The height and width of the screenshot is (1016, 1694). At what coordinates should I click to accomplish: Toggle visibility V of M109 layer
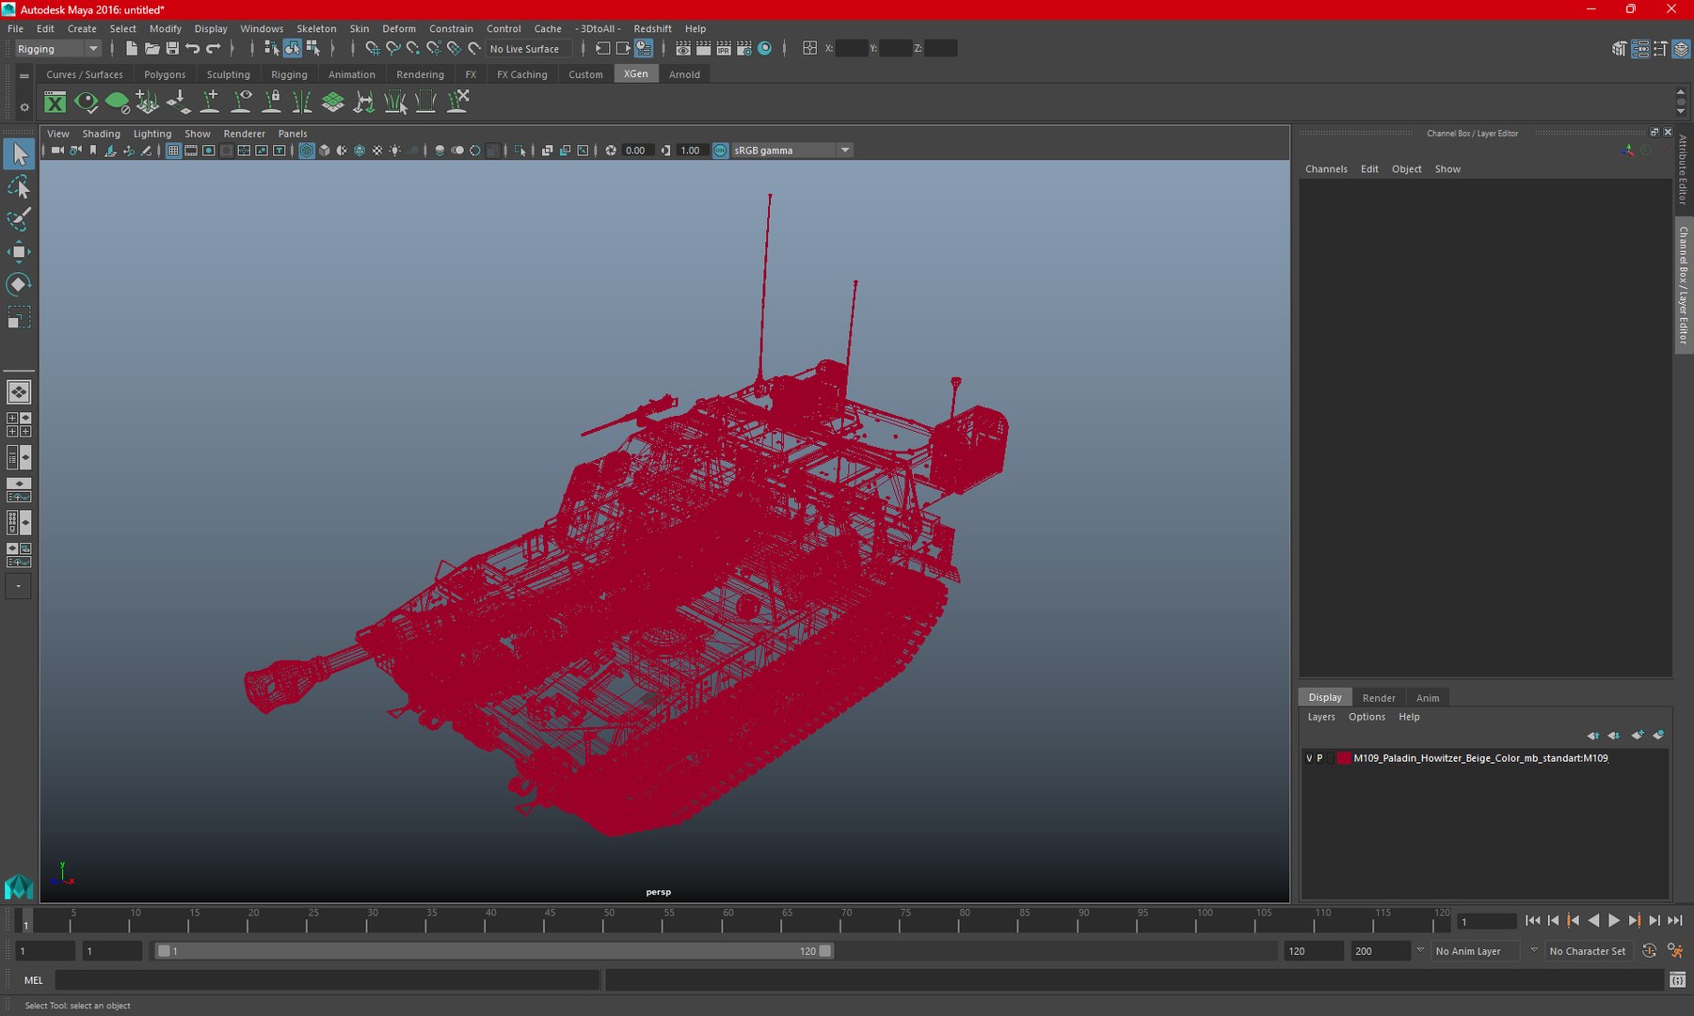click(1309, 758)
